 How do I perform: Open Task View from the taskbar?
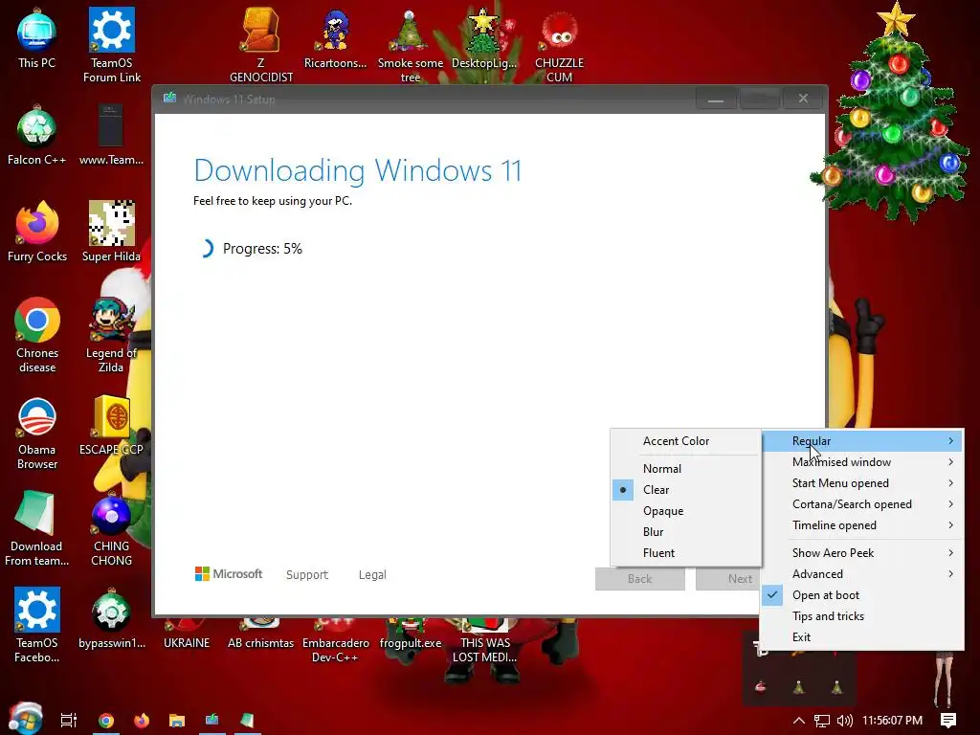tap(69, 720)
